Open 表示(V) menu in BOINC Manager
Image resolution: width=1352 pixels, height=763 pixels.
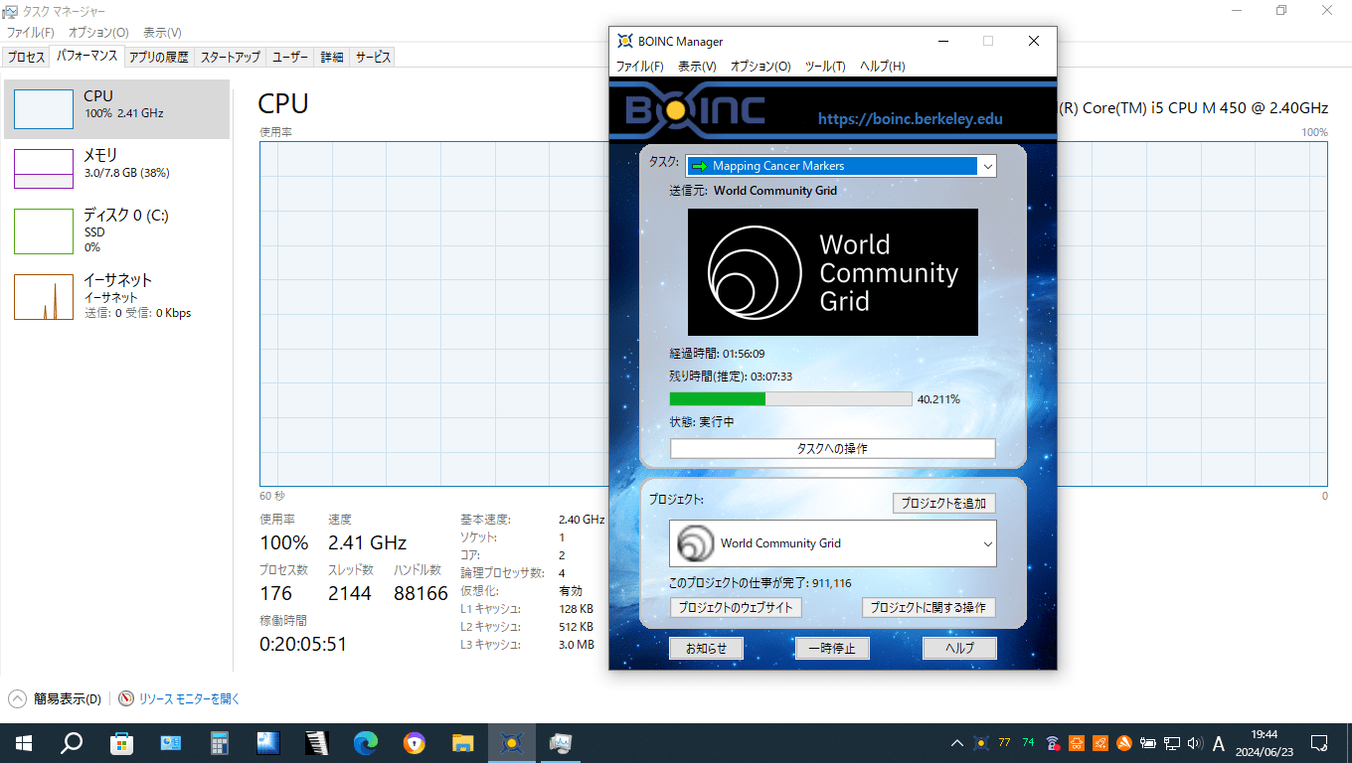[x=697, y=67]
